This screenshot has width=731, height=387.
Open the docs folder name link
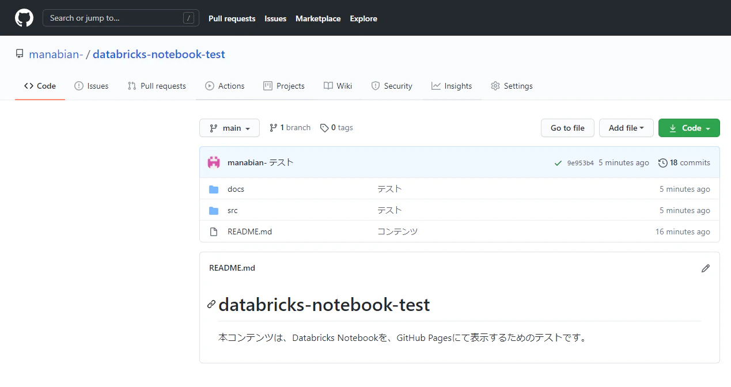[236, 189]
